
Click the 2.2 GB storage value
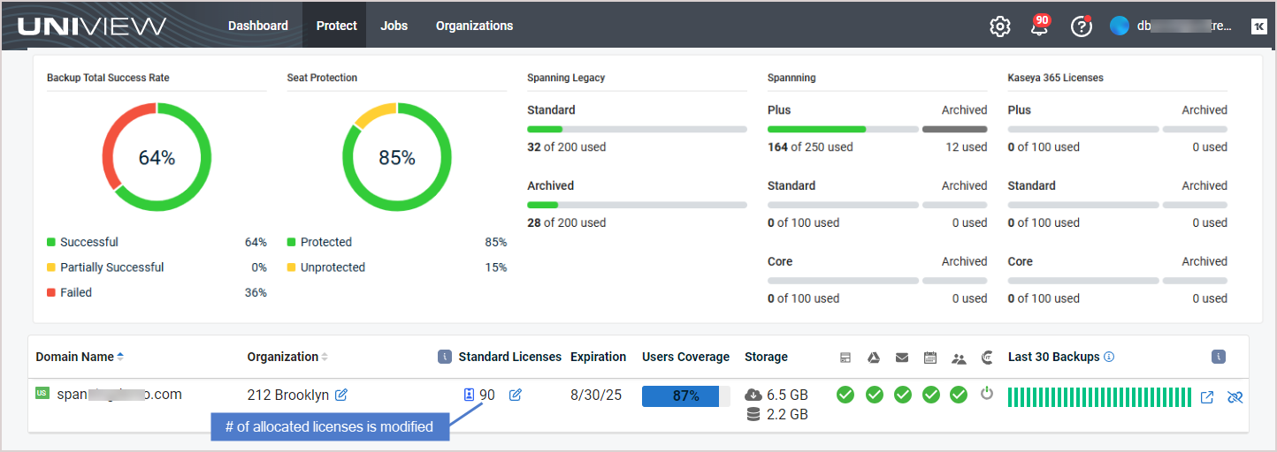[x=787, y=414]
